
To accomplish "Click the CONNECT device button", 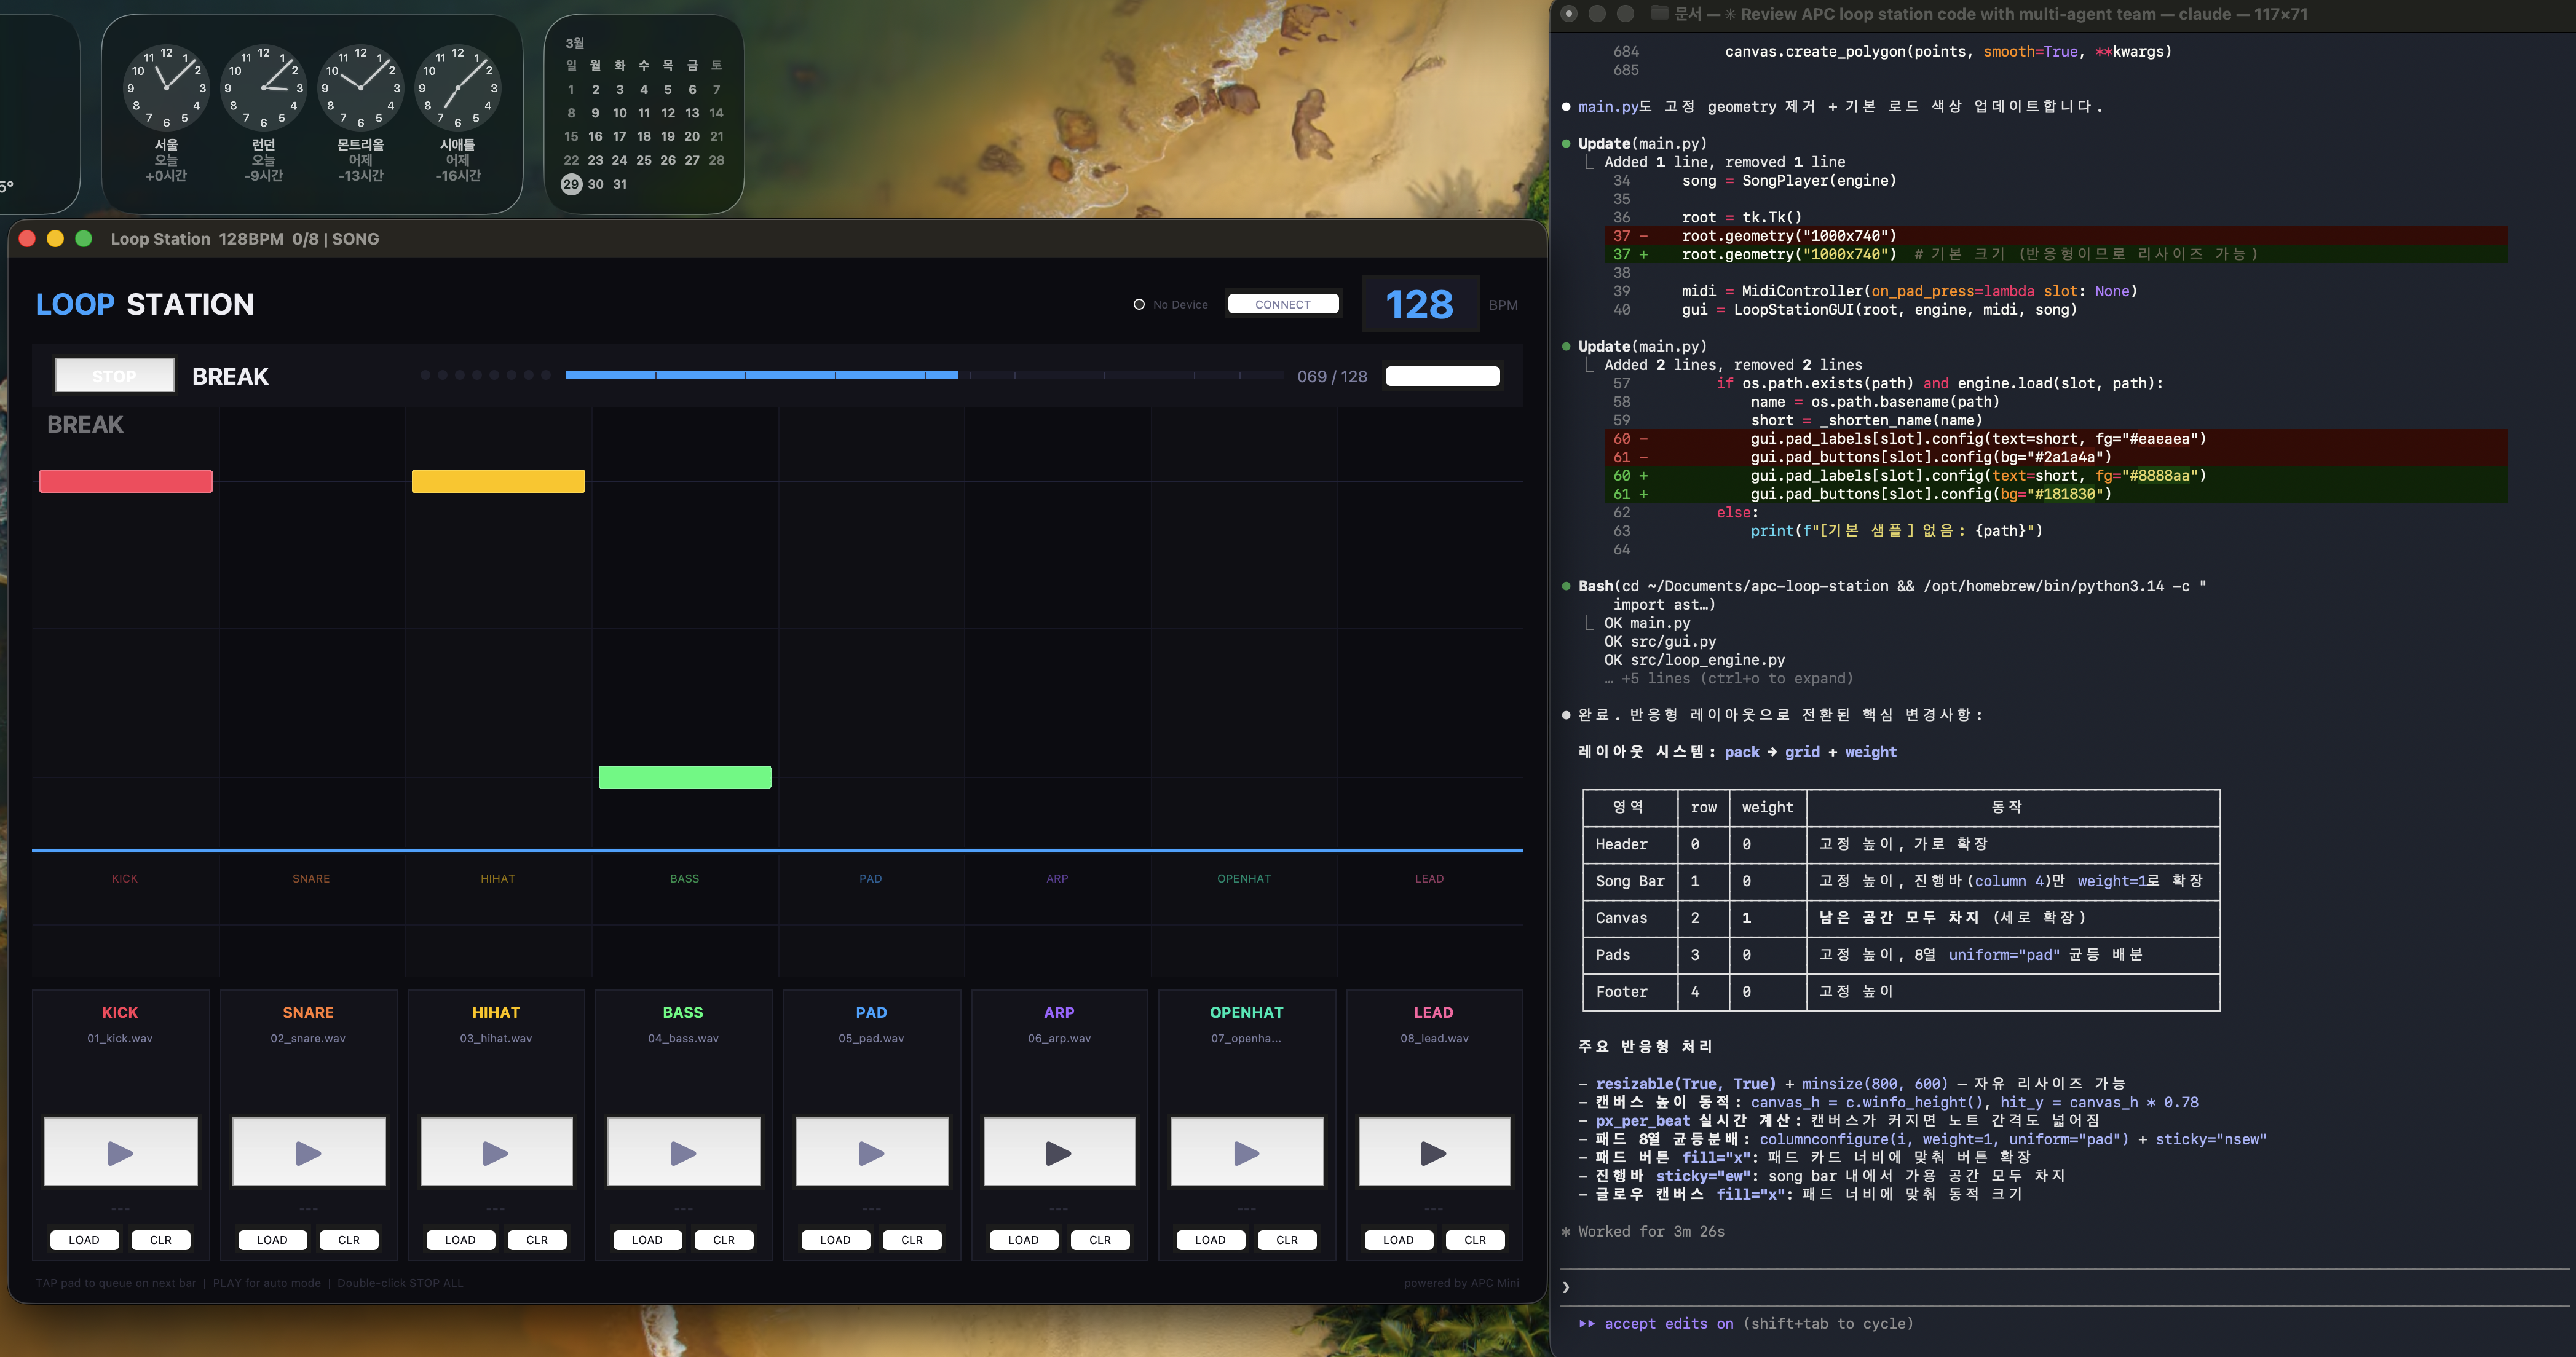I will tap(1282, 304).
